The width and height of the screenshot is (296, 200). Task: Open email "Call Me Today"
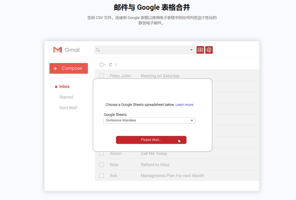point(154,153)
